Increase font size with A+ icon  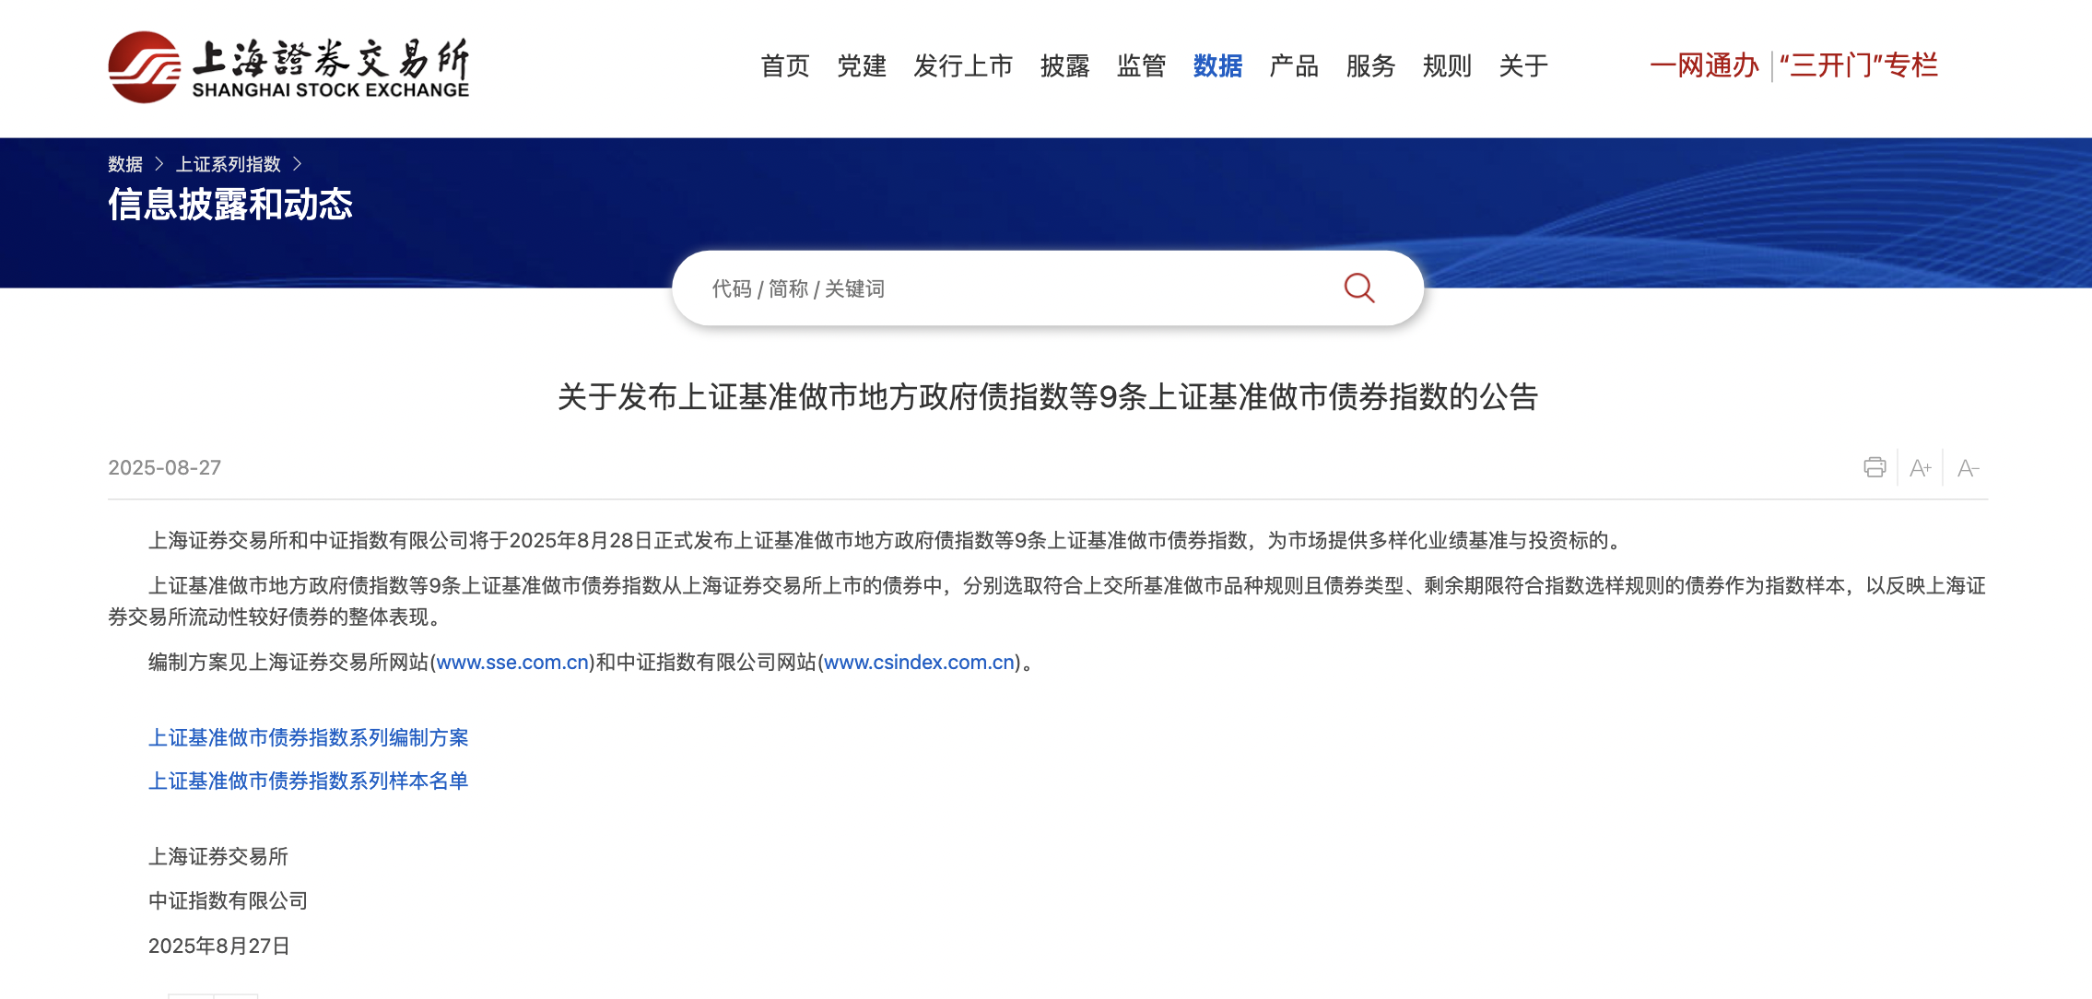(1920, 468)
